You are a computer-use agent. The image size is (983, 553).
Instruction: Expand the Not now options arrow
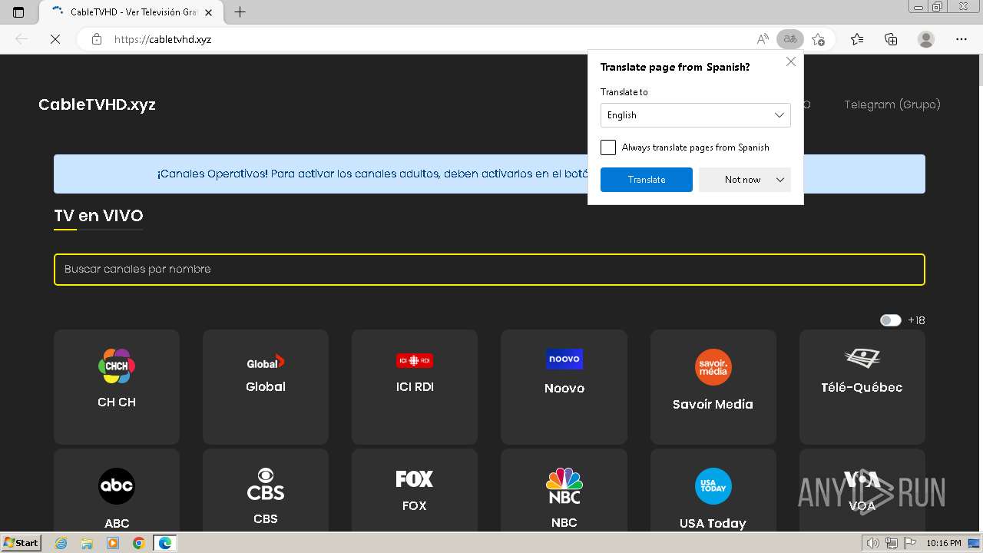780,180
